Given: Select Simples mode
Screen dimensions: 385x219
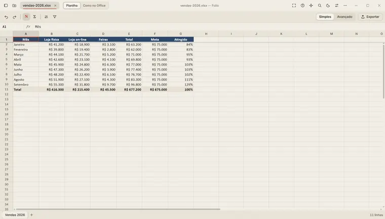Looking at the screenshot, I should click(325, 17).
